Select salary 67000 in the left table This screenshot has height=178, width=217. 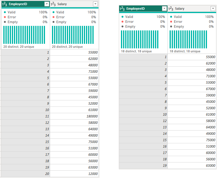(74, 84)
